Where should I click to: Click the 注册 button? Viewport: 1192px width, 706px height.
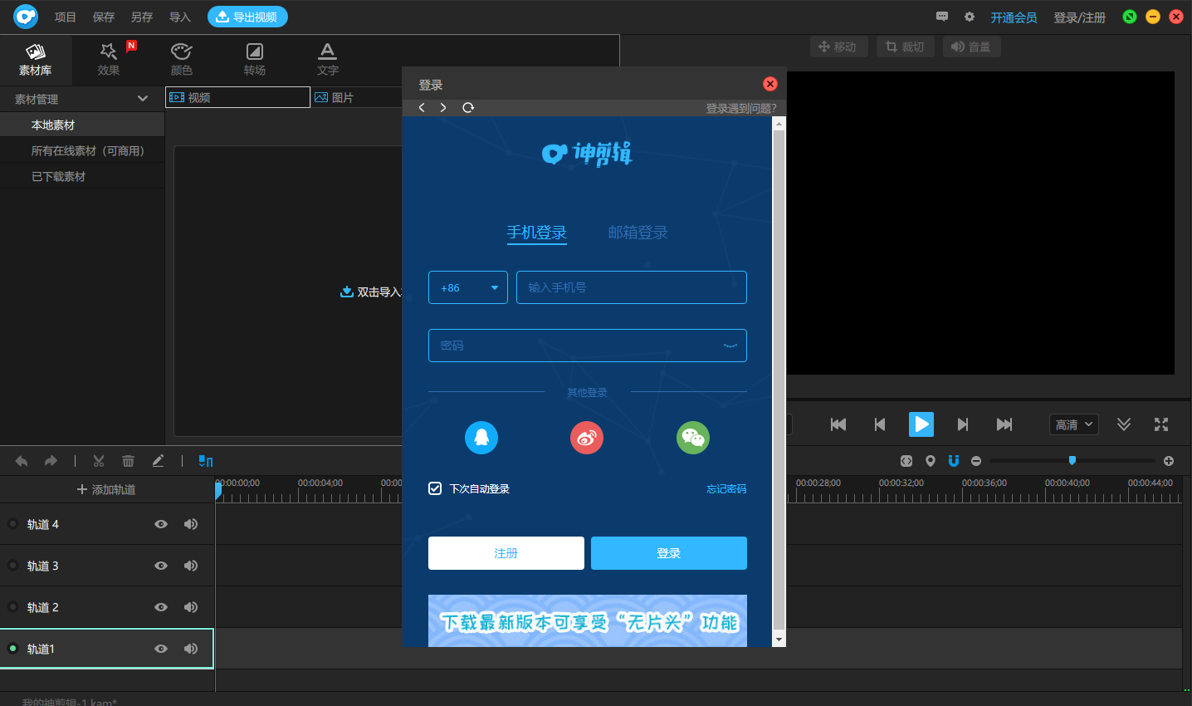point(506,553)
